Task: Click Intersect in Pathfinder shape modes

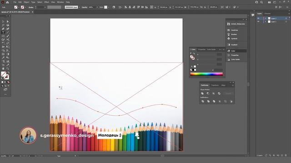Action: tap(214, 94)
